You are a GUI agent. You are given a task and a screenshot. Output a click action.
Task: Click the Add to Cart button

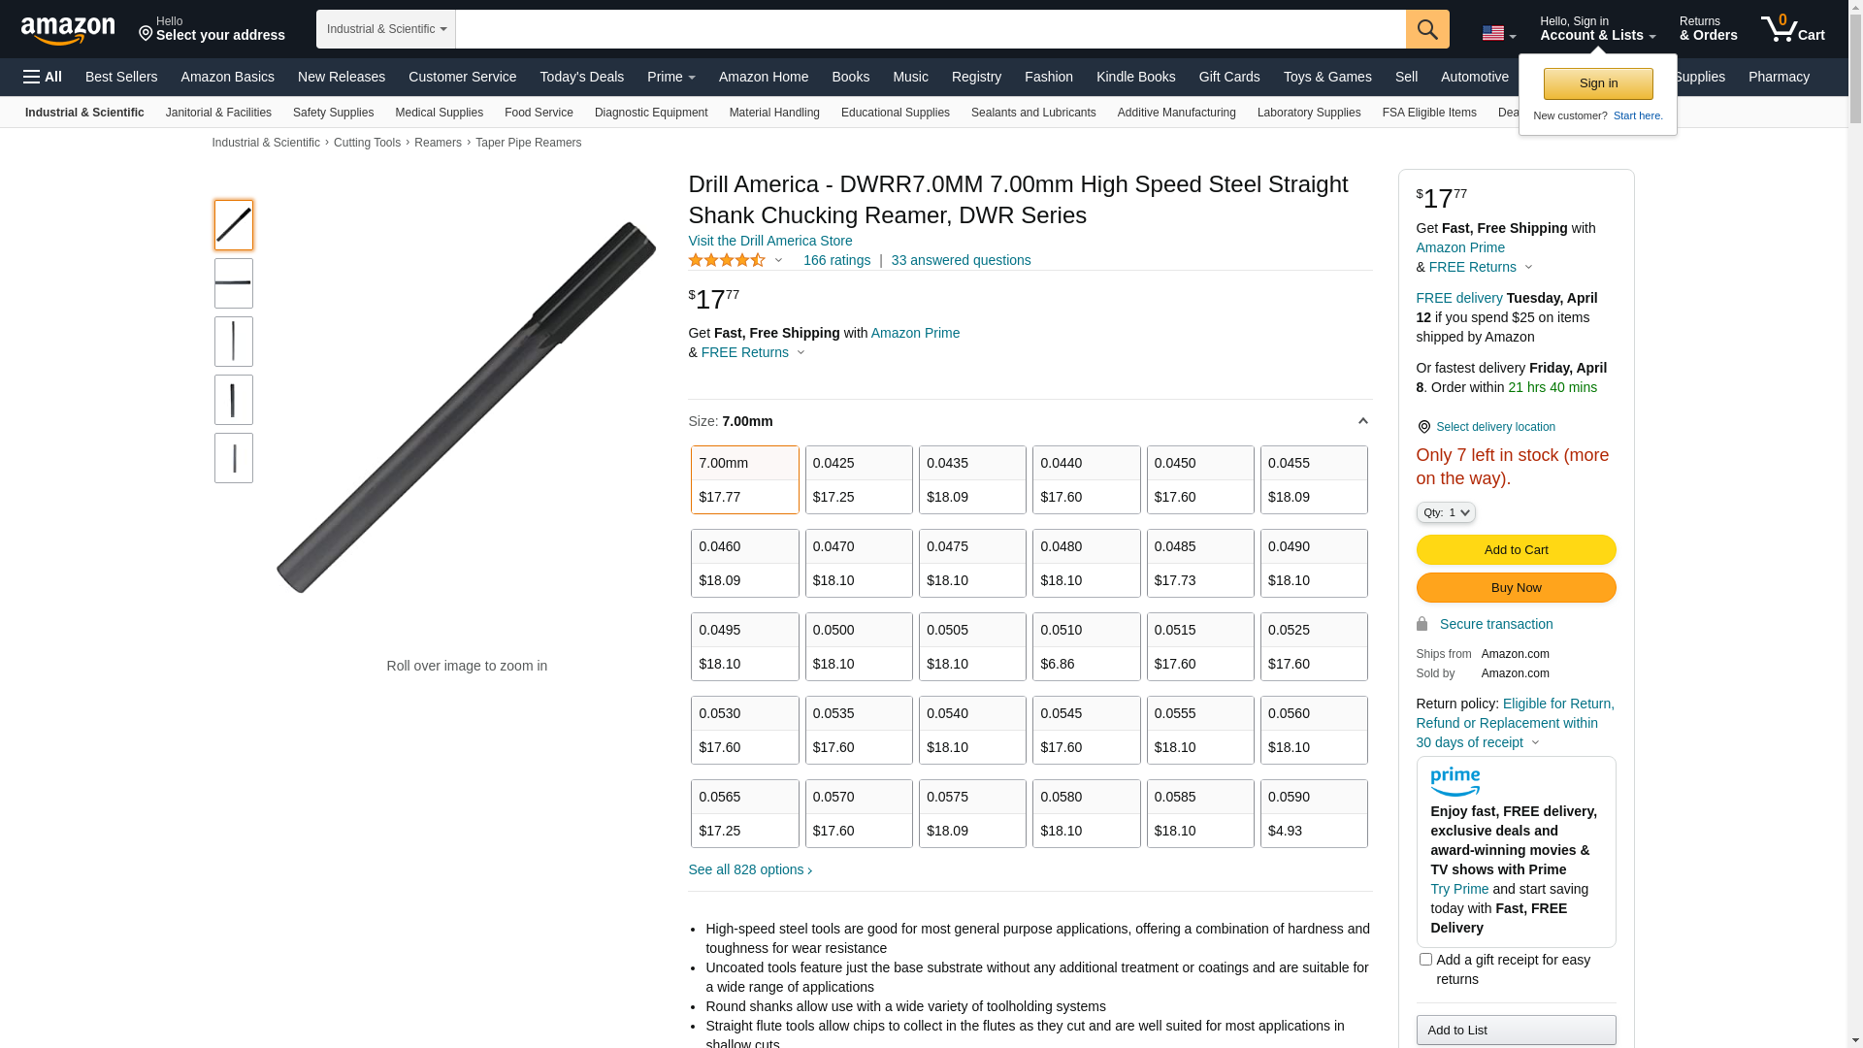click(1516, 550)
